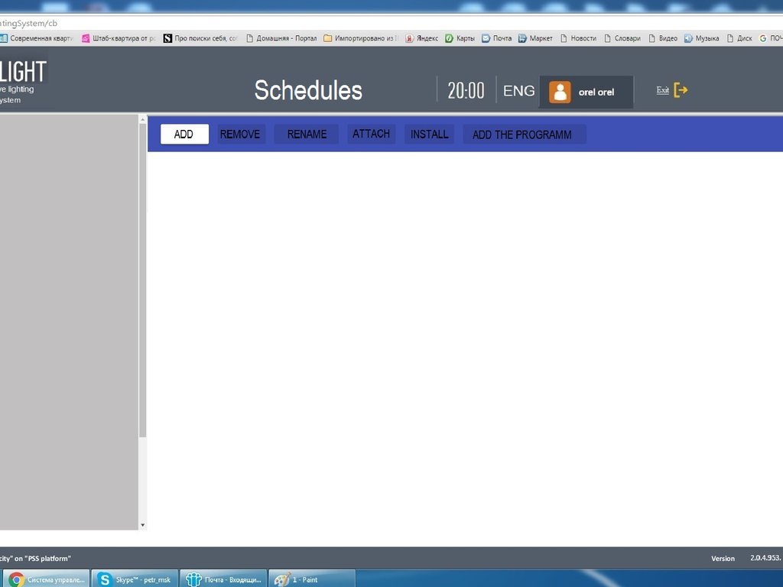783x587 pixels.
Task: Click the LIGHT logo
Action: point(23,72)
